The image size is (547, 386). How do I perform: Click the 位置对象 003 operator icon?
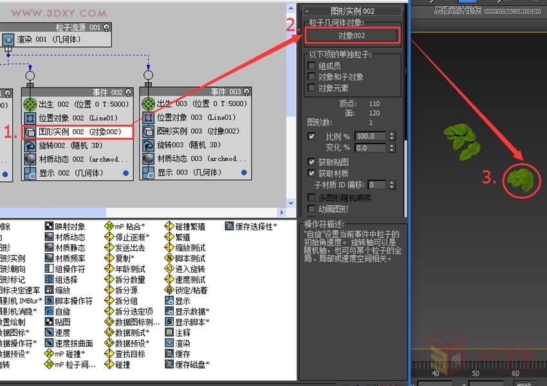[x=148, y=118]
